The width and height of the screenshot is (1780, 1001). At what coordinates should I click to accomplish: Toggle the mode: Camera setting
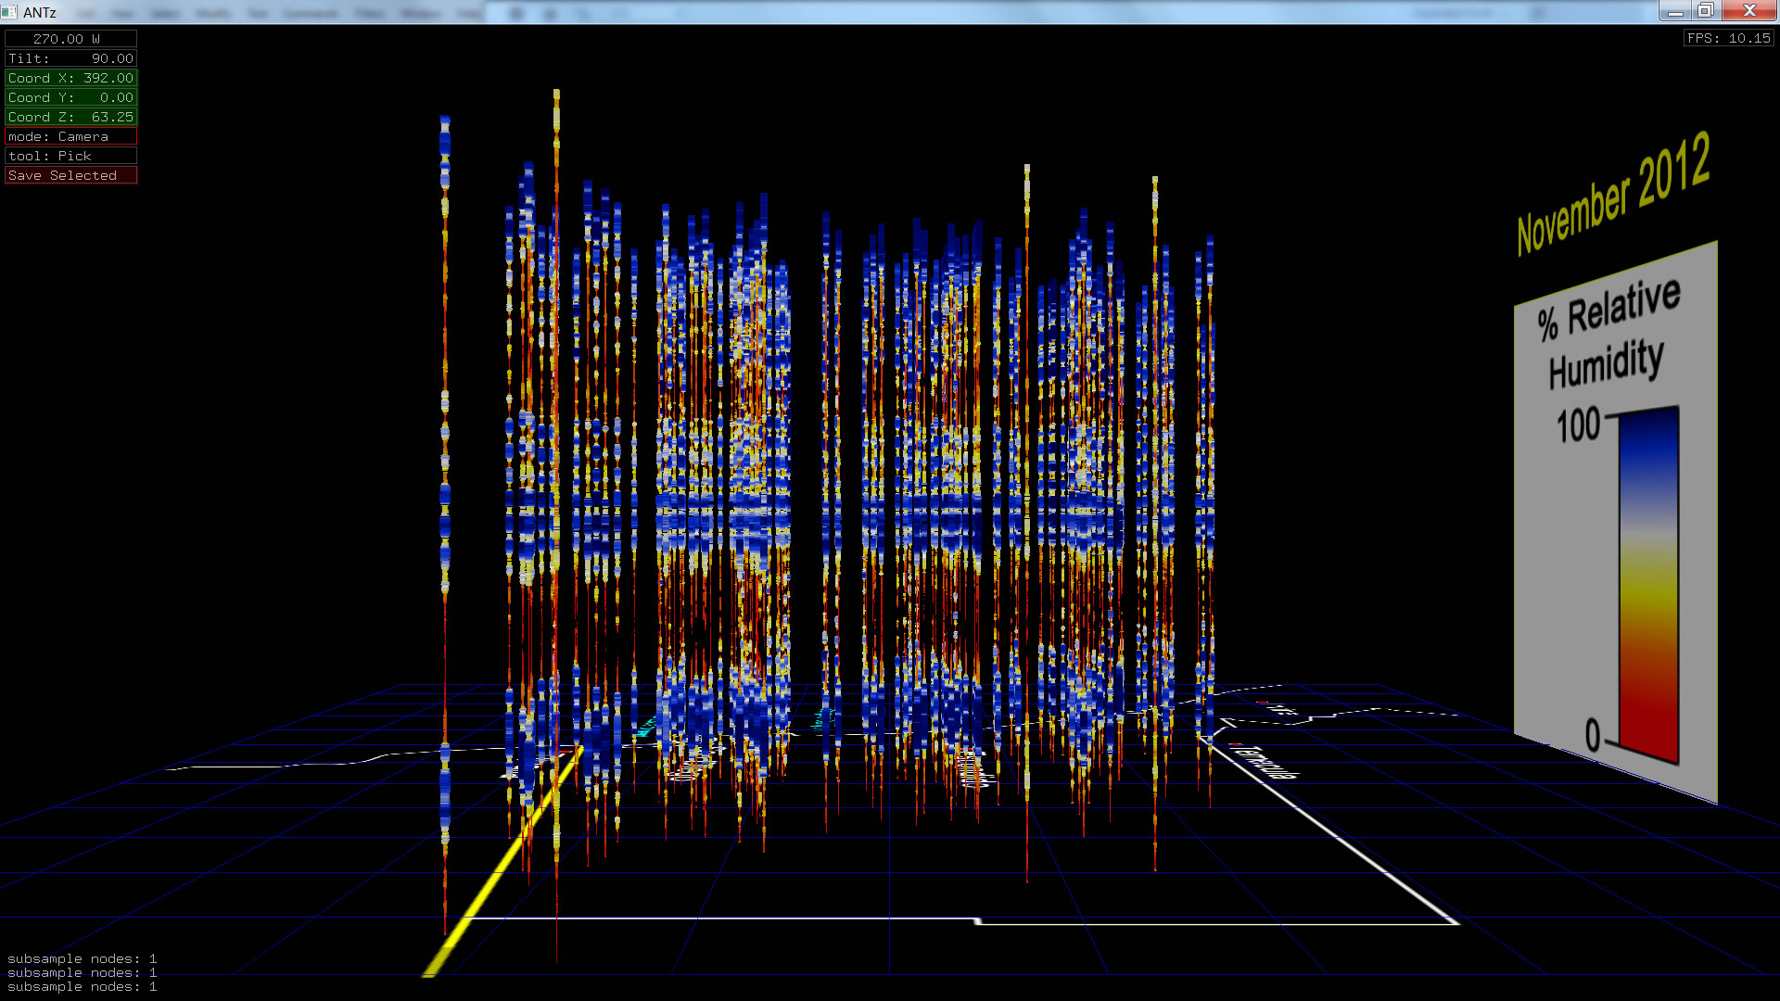point(70,136)
